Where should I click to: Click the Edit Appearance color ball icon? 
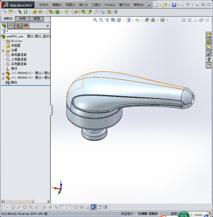pyautogui.click(x=147, y=20)
